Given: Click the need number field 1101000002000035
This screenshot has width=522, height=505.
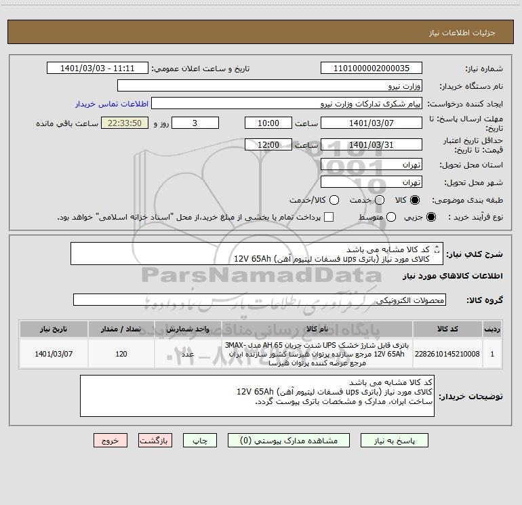Looking at the screenshot, I should [x=372, y=68].
